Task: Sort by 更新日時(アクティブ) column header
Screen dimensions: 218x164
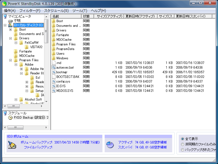Action: coord(141,16)
